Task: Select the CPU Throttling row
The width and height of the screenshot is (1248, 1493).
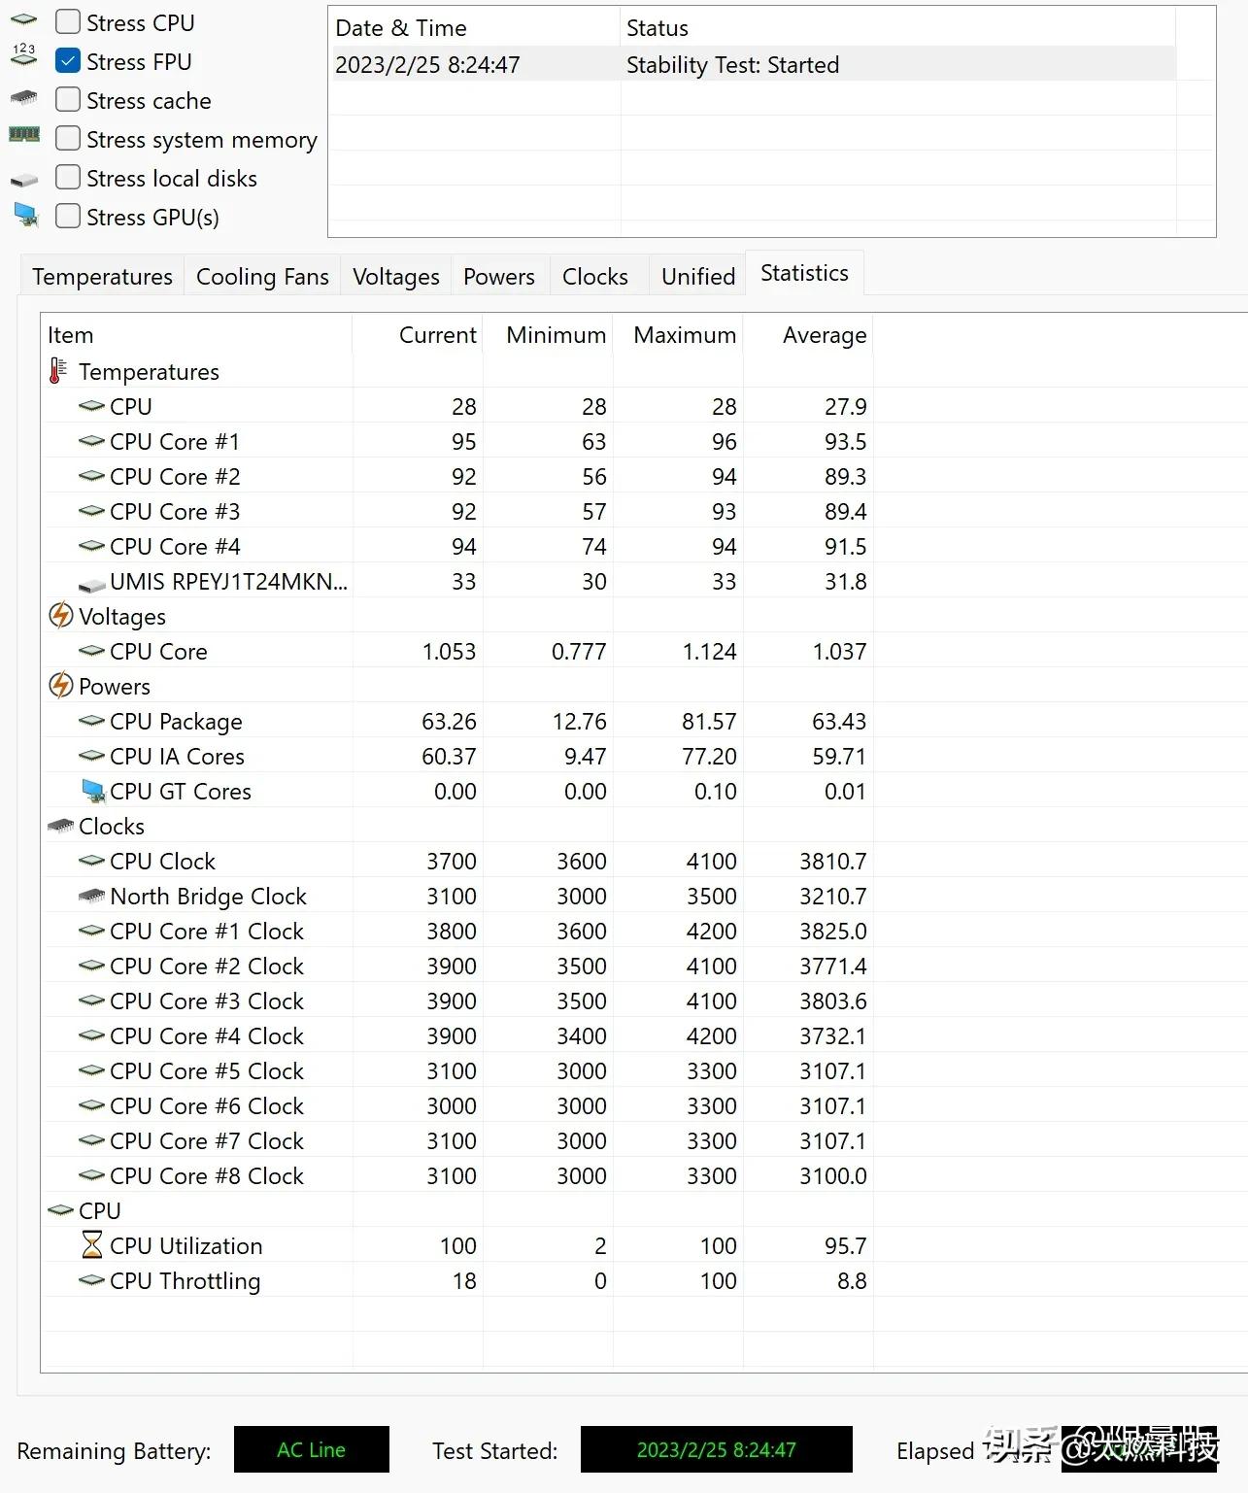Action: pyautogui.click(x=185, y=1281)
